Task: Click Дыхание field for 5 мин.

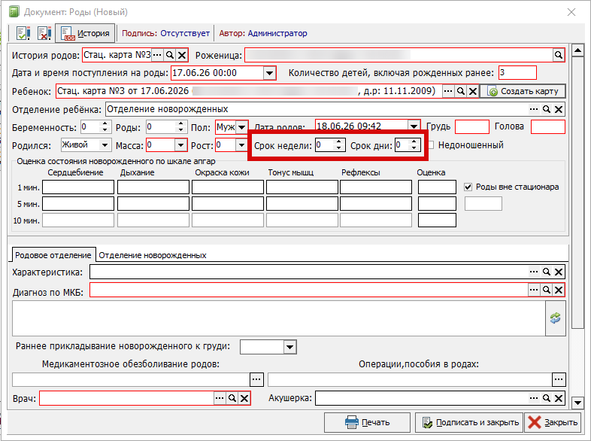Action: (153, 204)
